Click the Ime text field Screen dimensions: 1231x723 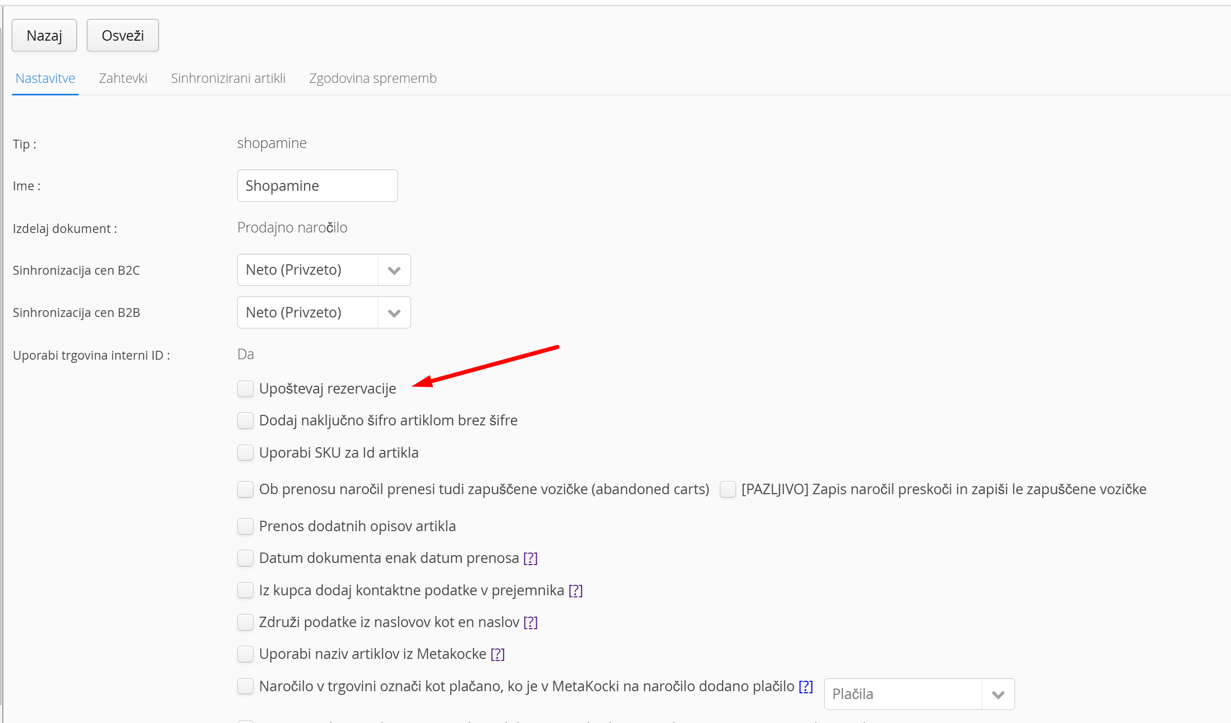click(317, 186)
